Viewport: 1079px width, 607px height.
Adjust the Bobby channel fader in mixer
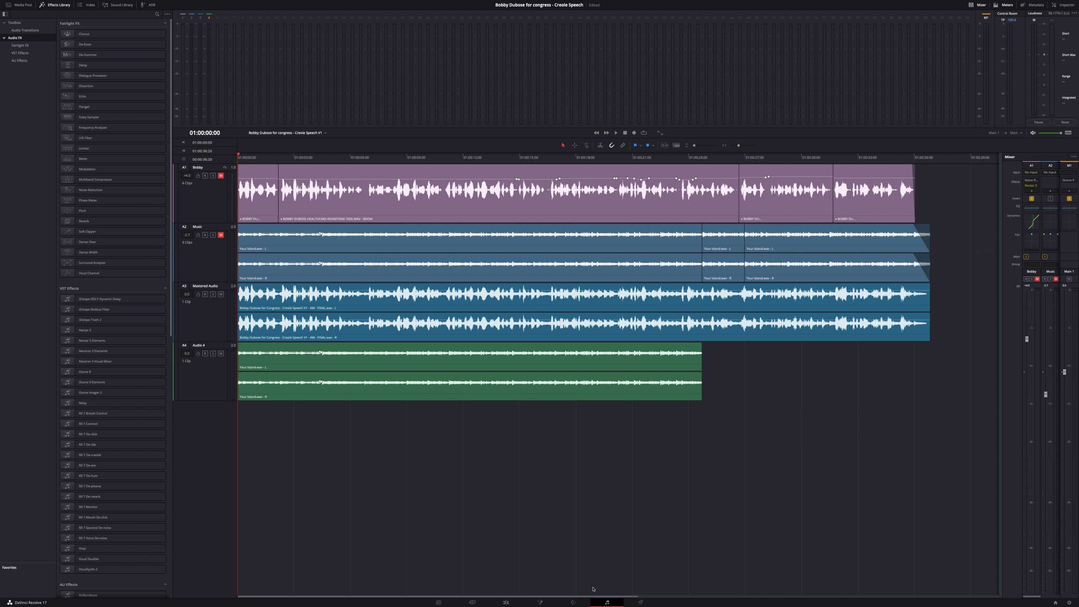click(1027, 339)
